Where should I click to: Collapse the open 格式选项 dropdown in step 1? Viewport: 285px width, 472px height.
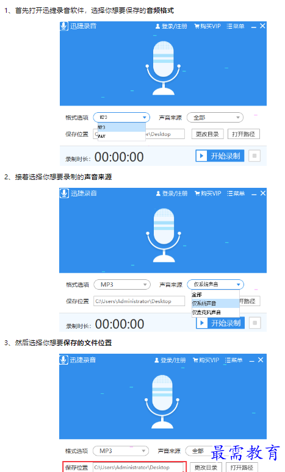tap(121, 118)
